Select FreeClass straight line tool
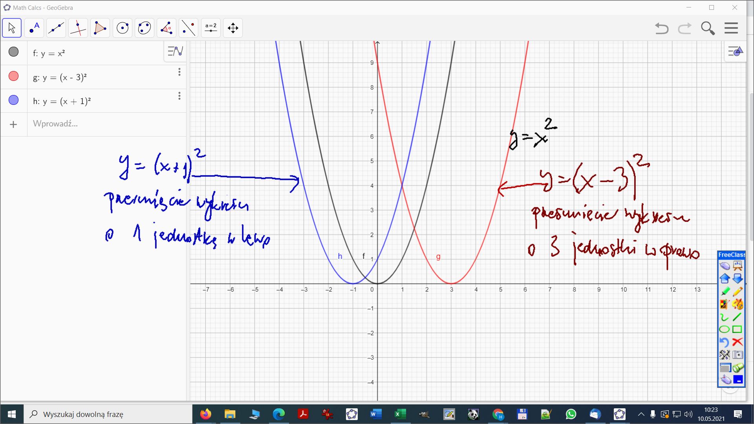The image size is (754, 424). coord(738,317)
